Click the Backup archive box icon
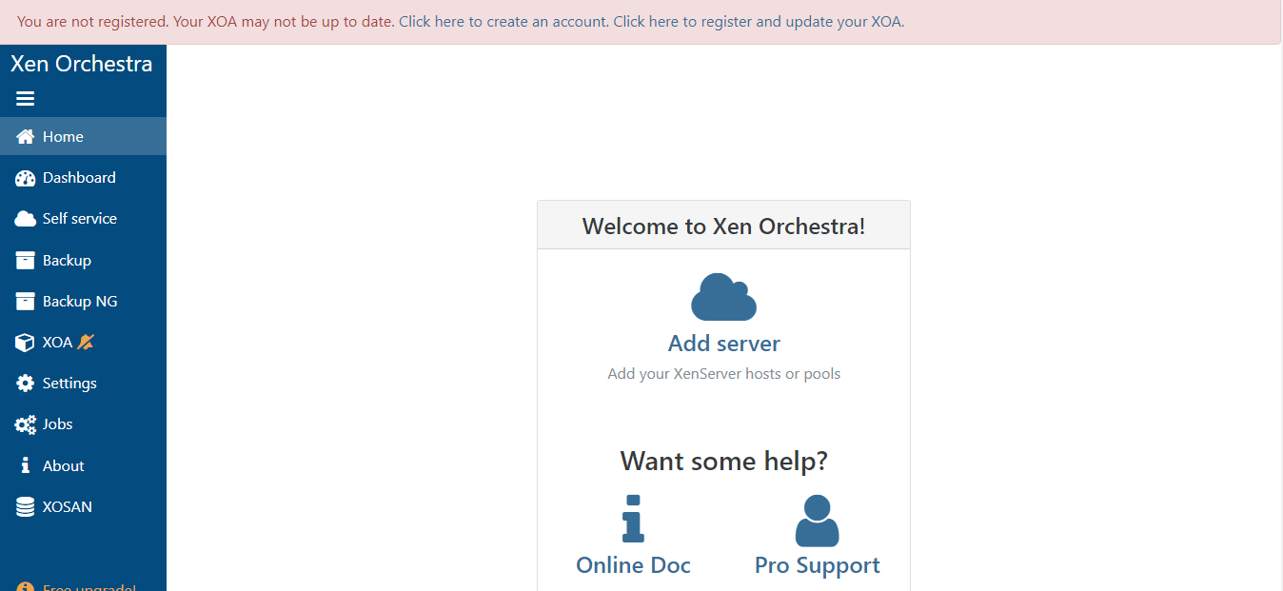This screenshot has width=1283, height=591. click(x=26, y=260)
